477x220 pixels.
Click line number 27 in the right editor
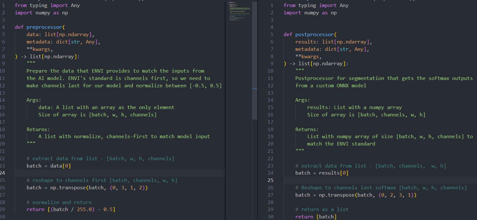270,195
